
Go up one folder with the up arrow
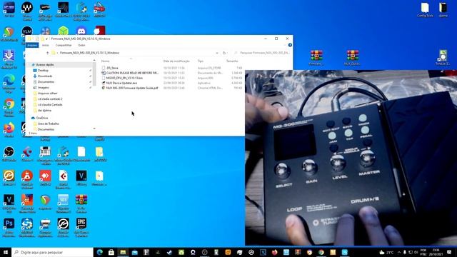[47, 53]
